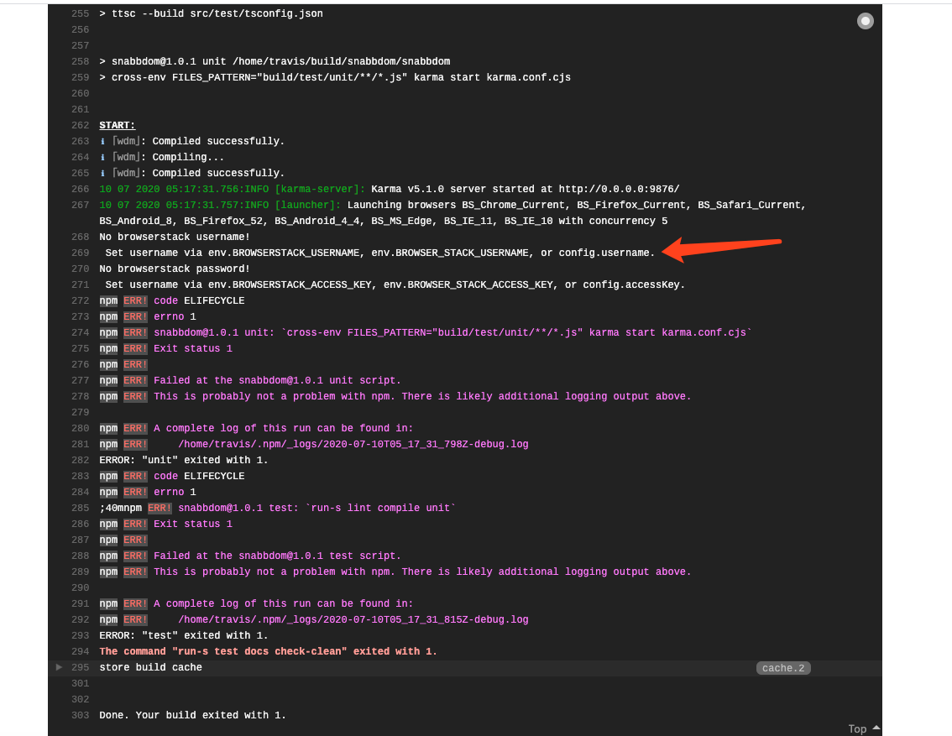Select line number 255 to link it
952x736 pixels.
(x=80, y=13)
